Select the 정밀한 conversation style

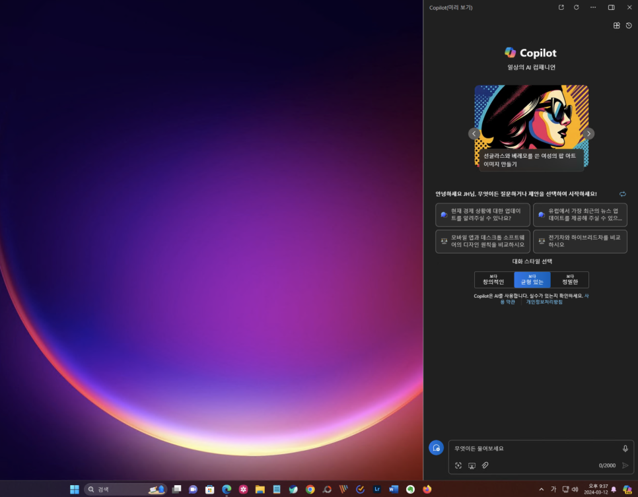pyautogui.click(x=570, y=280)
